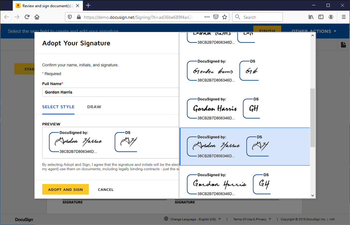350x225 pixels.
Task: Choose the last signature style with G4-like initials
Action: tap(245, 182)
